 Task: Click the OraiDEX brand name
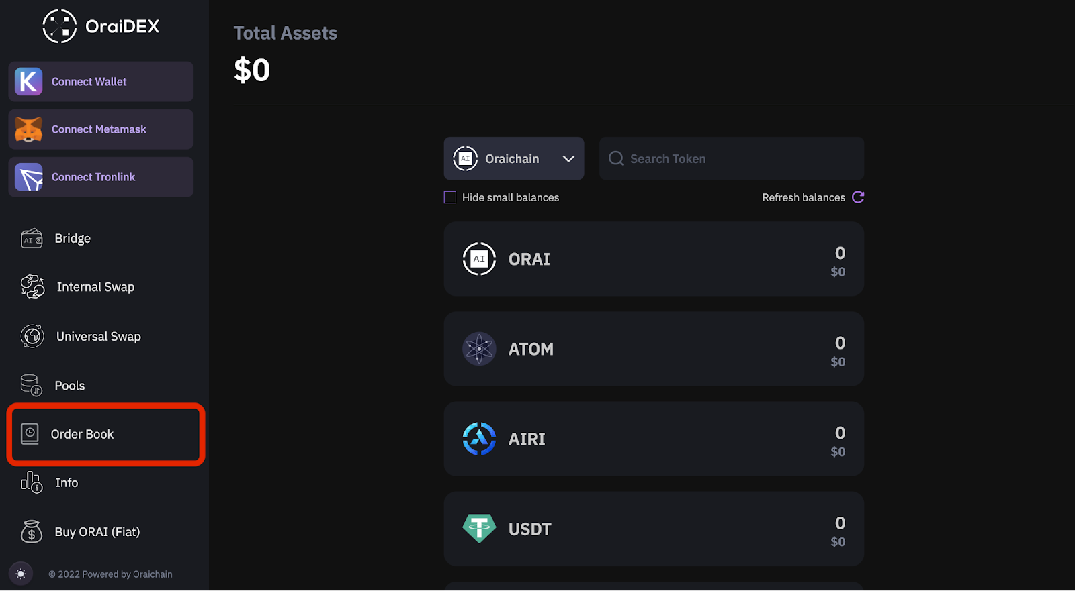pyautogui.click(x=122, y=26)
